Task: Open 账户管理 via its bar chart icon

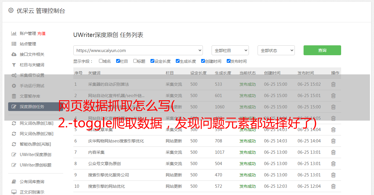Action: (14, 33)
